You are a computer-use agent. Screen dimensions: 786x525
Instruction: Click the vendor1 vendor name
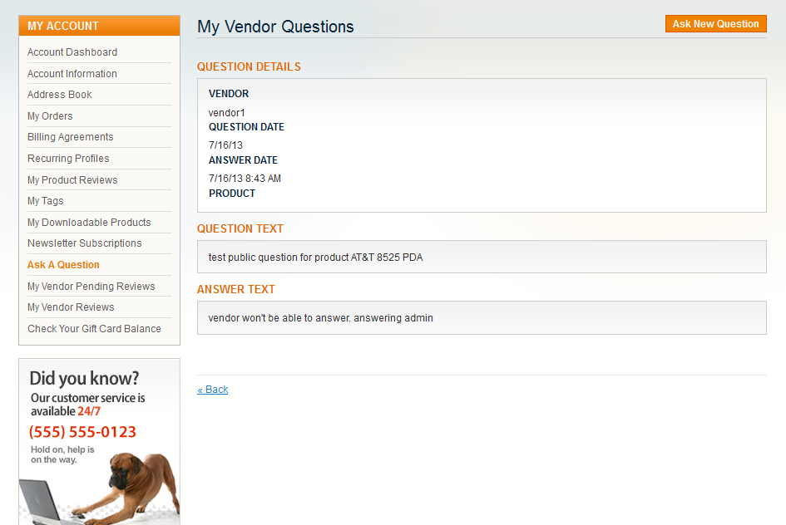(226, 113)
